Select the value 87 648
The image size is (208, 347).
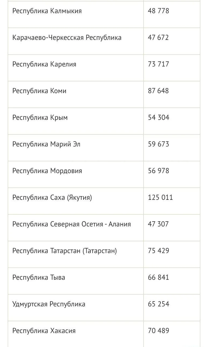pyautogui.click(x=158, y=91)
